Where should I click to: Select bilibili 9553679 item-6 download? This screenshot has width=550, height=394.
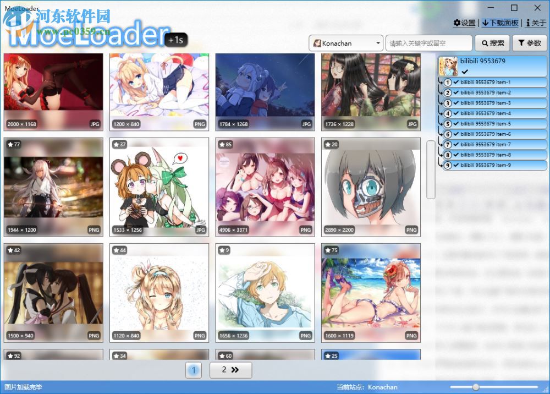pos(494,134)
